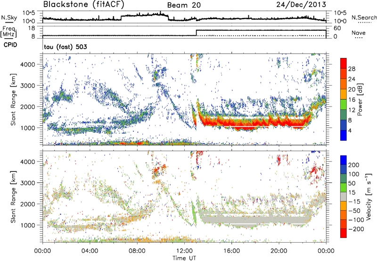Click the gray swatch on the velocity color bar

(x=344, y=197)
